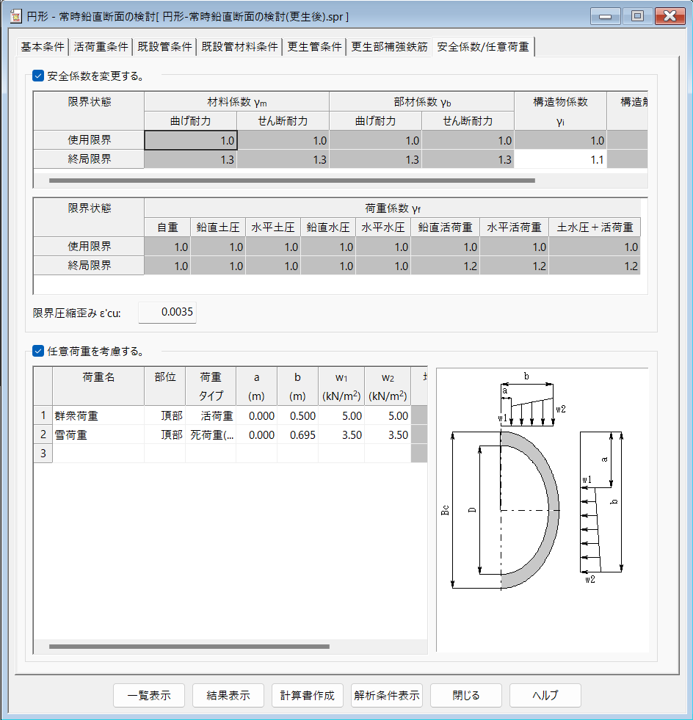Click 終局限界 土水圧＋活荷重 factor 1.2
This screenshot has width=693, height=720.
click(x=595, y=266)
